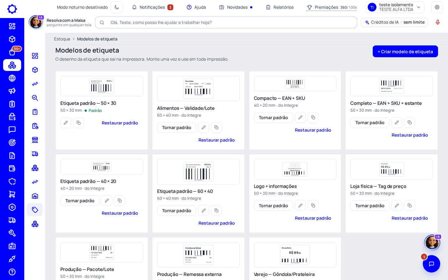Image resolution: width=448 pixels, height=280 pixels.
Task: Click the shopping cart icon in blue sidebar
Action: (x=12, y=194)
